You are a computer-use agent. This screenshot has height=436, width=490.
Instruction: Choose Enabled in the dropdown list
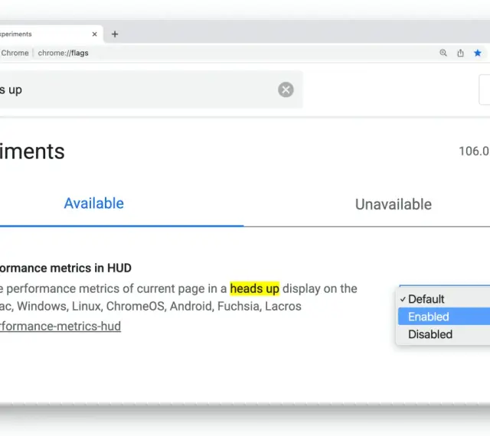point(444,317)
